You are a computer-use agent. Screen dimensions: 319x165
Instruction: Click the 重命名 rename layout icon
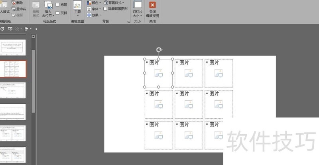click(x=14, y=9)
